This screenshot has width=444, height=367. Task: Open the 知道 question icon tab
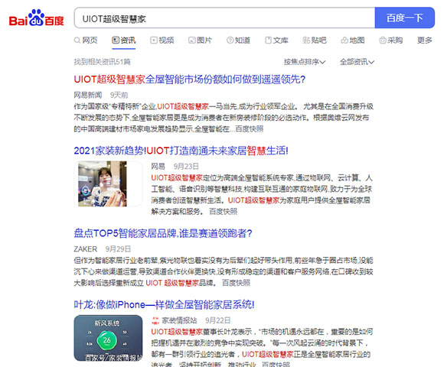(x=238, y=41)
